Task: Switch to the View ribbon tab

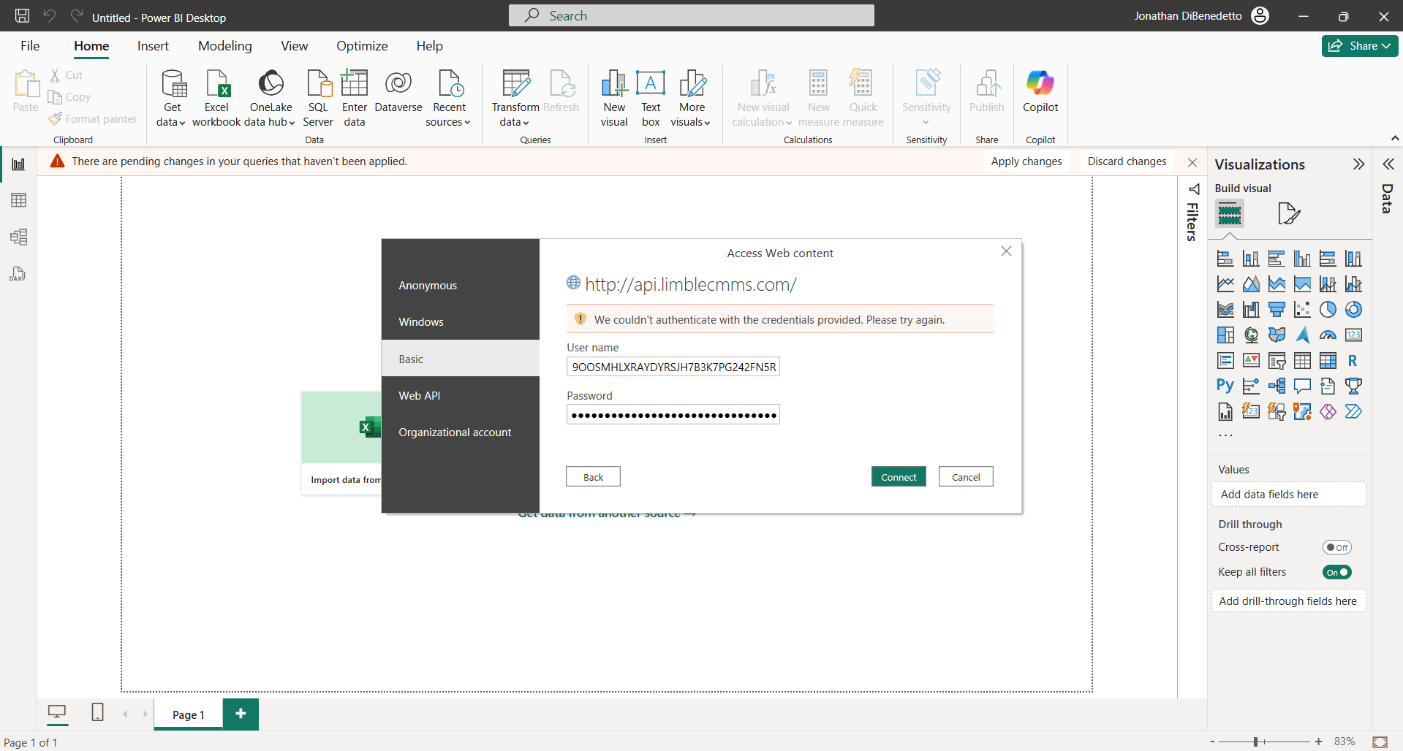Action: click(x=295, y=46)
